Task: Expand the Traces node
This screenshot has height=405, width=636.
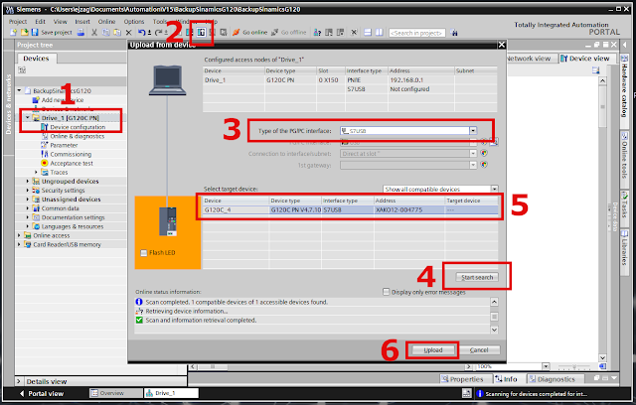Action: pos(36,172)
